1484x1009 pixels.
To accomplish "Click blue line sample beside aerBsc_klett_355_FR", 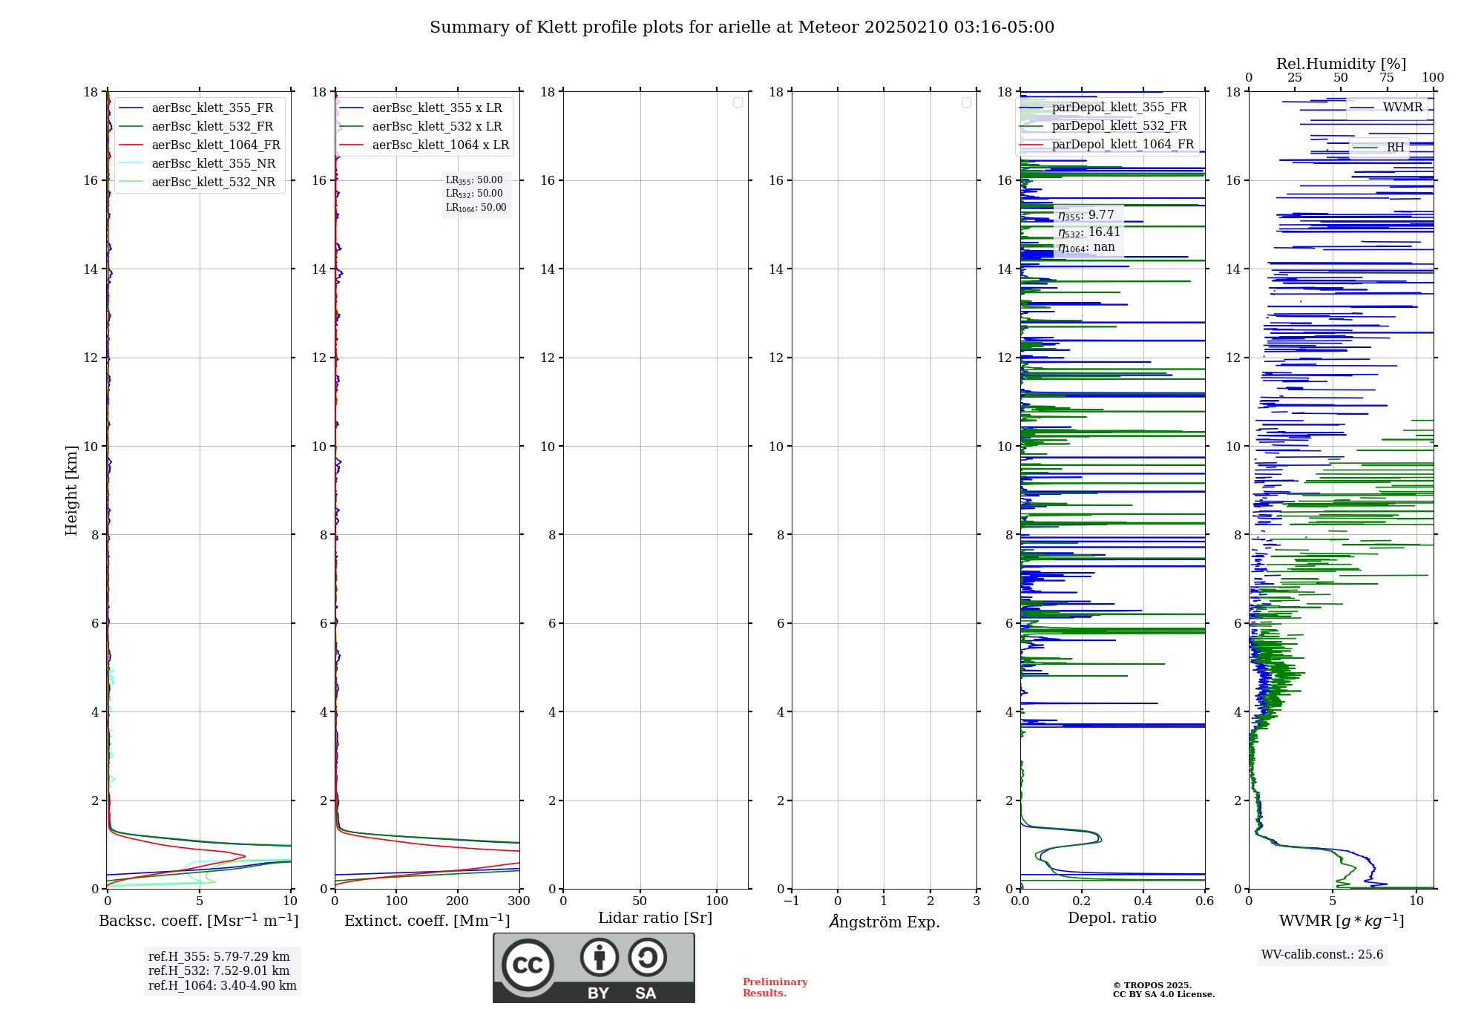I will tap(131, 108).
